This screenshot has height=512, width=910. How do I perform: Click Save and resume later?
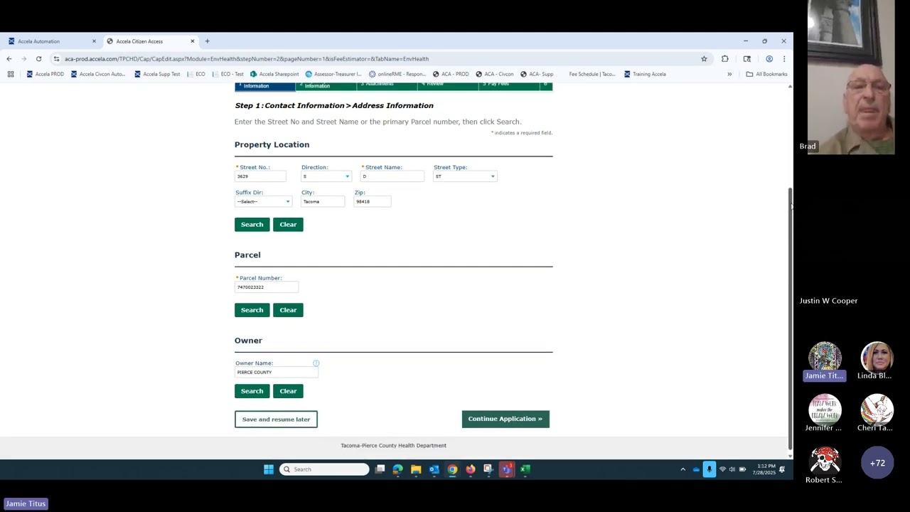pos(276,420)
